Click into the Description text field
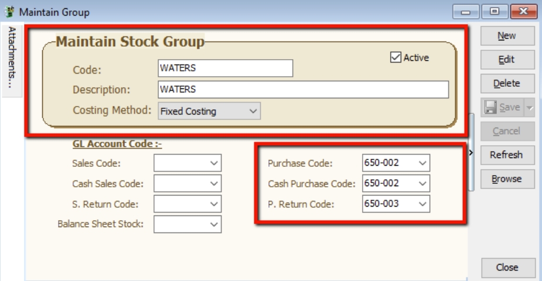This screenshot has height=281, width=542. (303, 90)
